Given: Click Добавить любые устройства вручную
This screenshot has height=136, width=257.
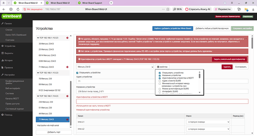Looking at the screenshot, I should click(212, 29).
